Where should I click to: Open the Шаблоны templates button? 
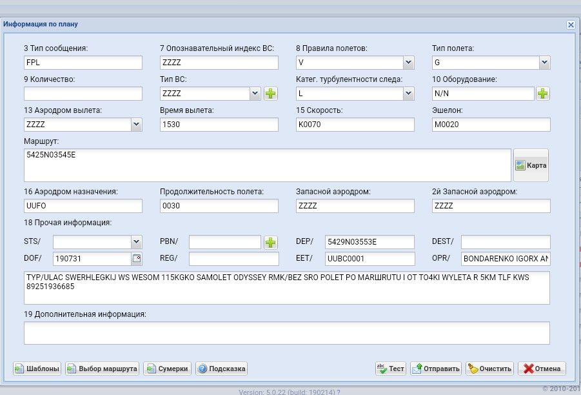pyautogui.click(x=37, y=369)
